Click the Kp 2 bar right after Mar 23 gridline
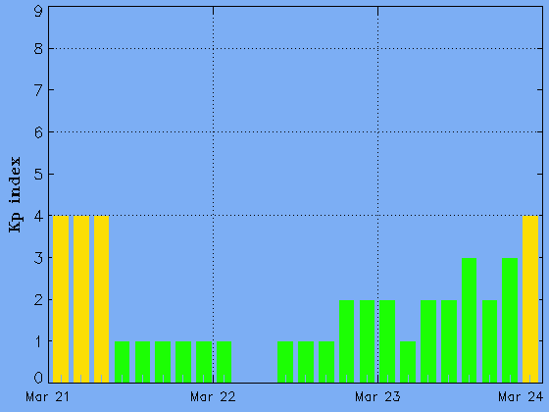Screen dimensions: 549x412 [387, 341]
